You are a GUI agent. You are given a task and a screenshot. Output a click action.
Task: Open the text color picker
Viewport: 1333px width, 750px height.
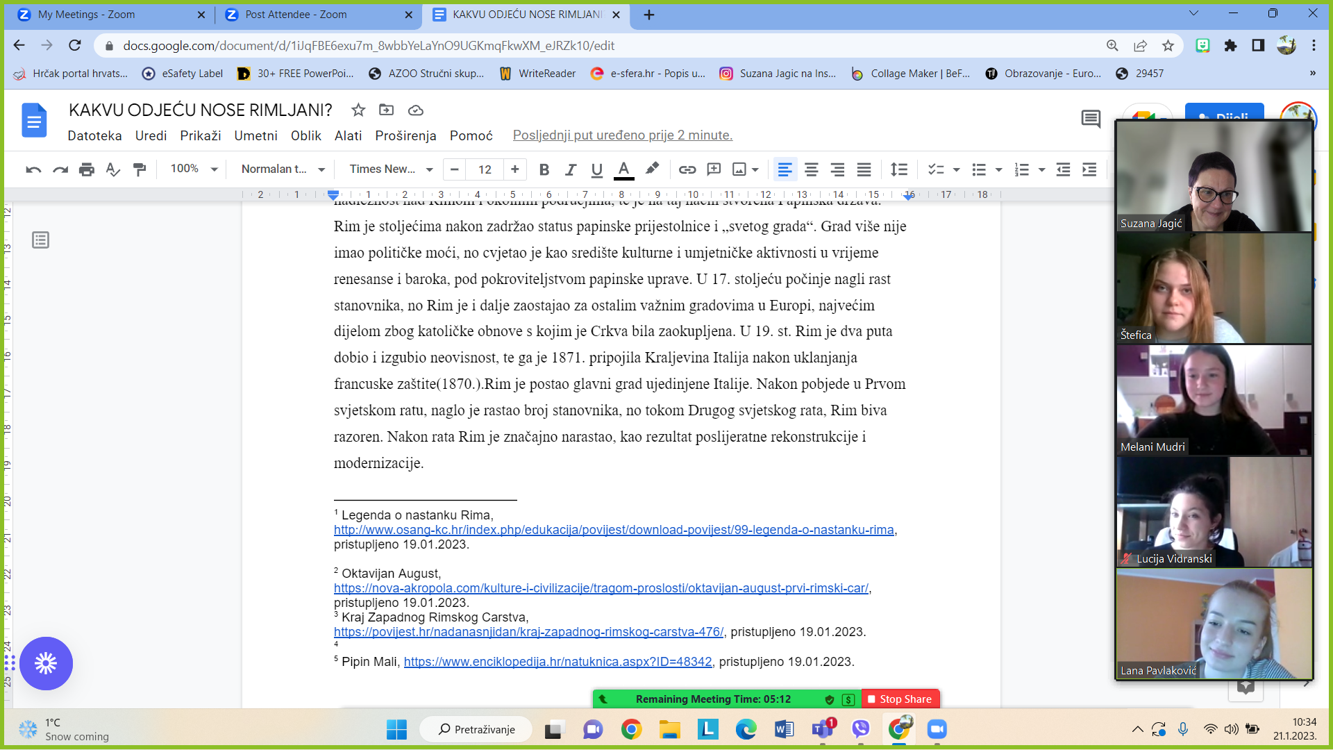[x=623, y=169]
